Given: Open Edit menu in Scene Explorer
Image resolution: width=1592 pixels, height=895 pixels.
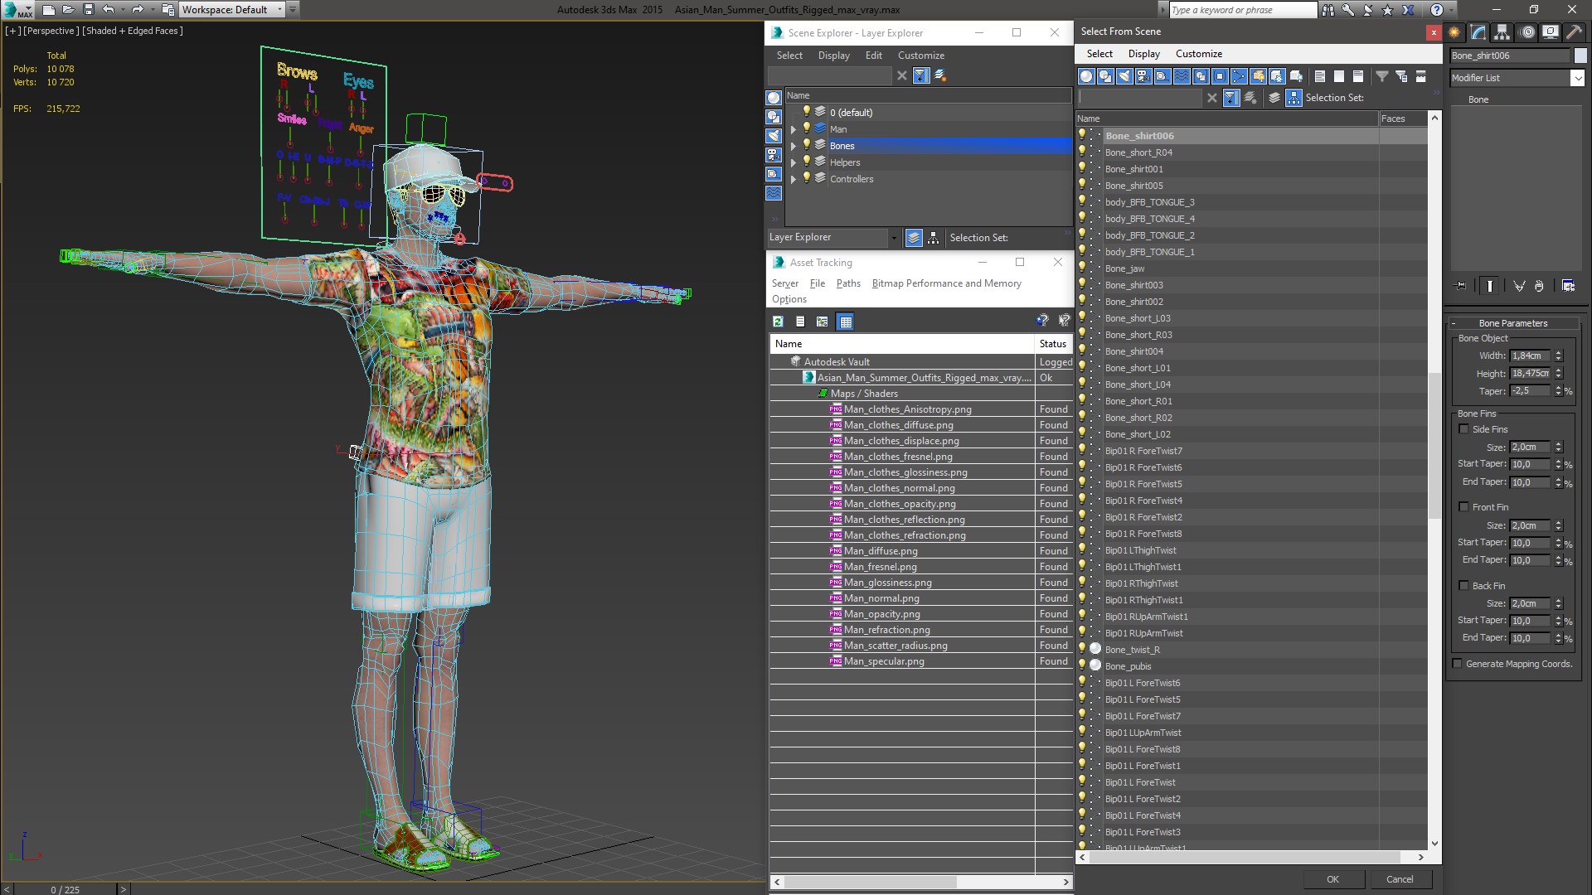Looking at the screenshot, I should coord(874,56).
